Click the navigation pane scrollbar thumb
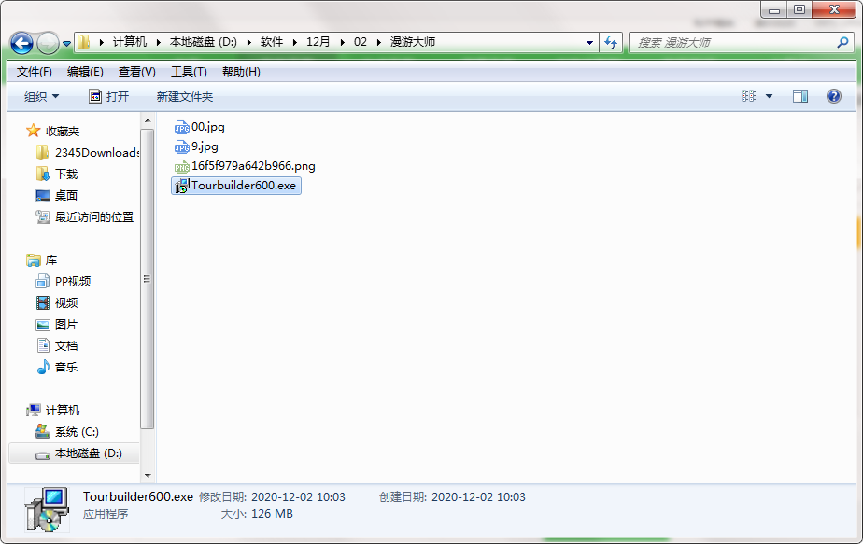863x544 pixels. (147, 279)
